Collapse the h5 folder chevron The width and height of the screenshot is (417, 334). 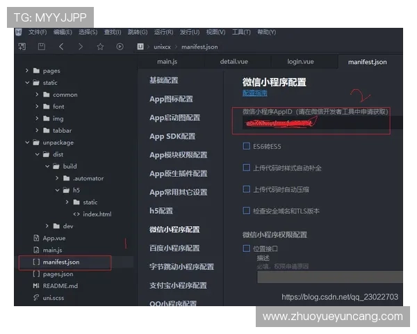tap(57, 190)
